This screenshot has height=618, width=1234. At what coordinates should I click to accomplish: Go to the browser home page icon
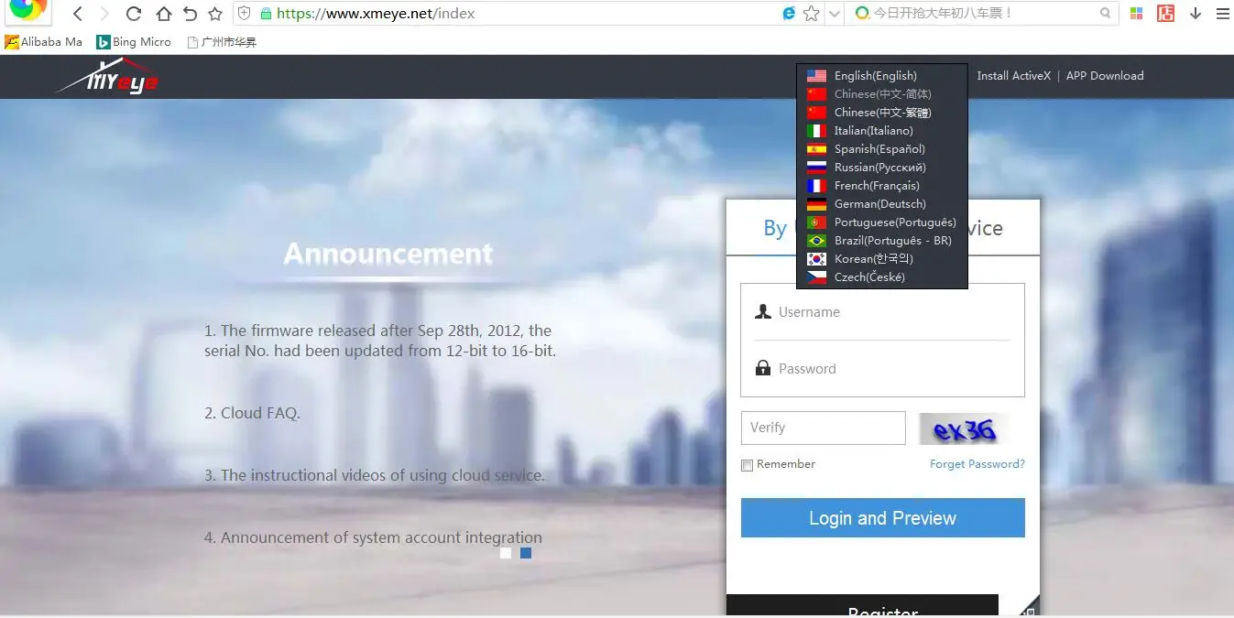point(163,14)
